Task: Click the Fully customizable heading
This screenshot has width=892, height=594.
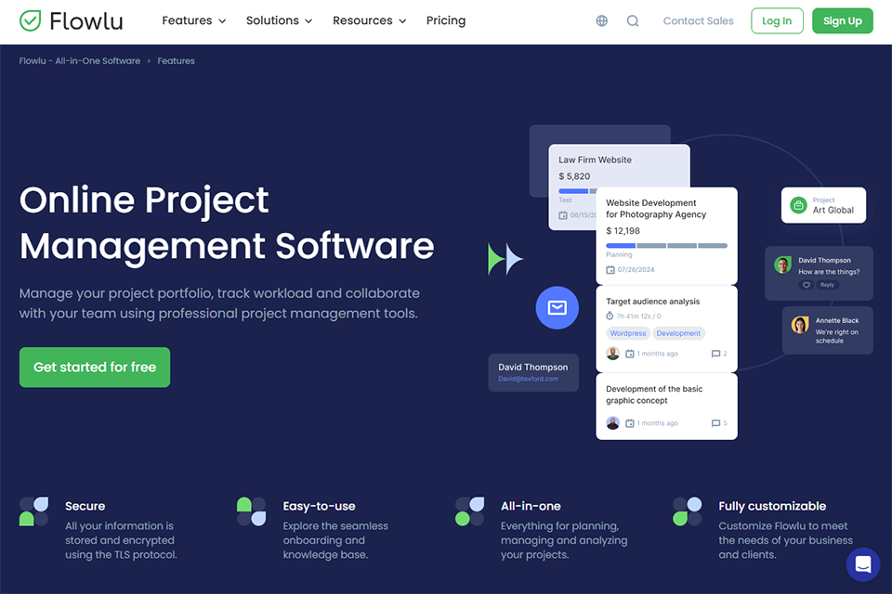Action: (772, 506)
